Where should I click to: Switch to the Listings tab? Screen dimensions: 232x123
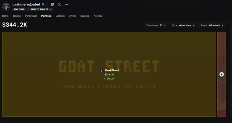coord(60,16)
